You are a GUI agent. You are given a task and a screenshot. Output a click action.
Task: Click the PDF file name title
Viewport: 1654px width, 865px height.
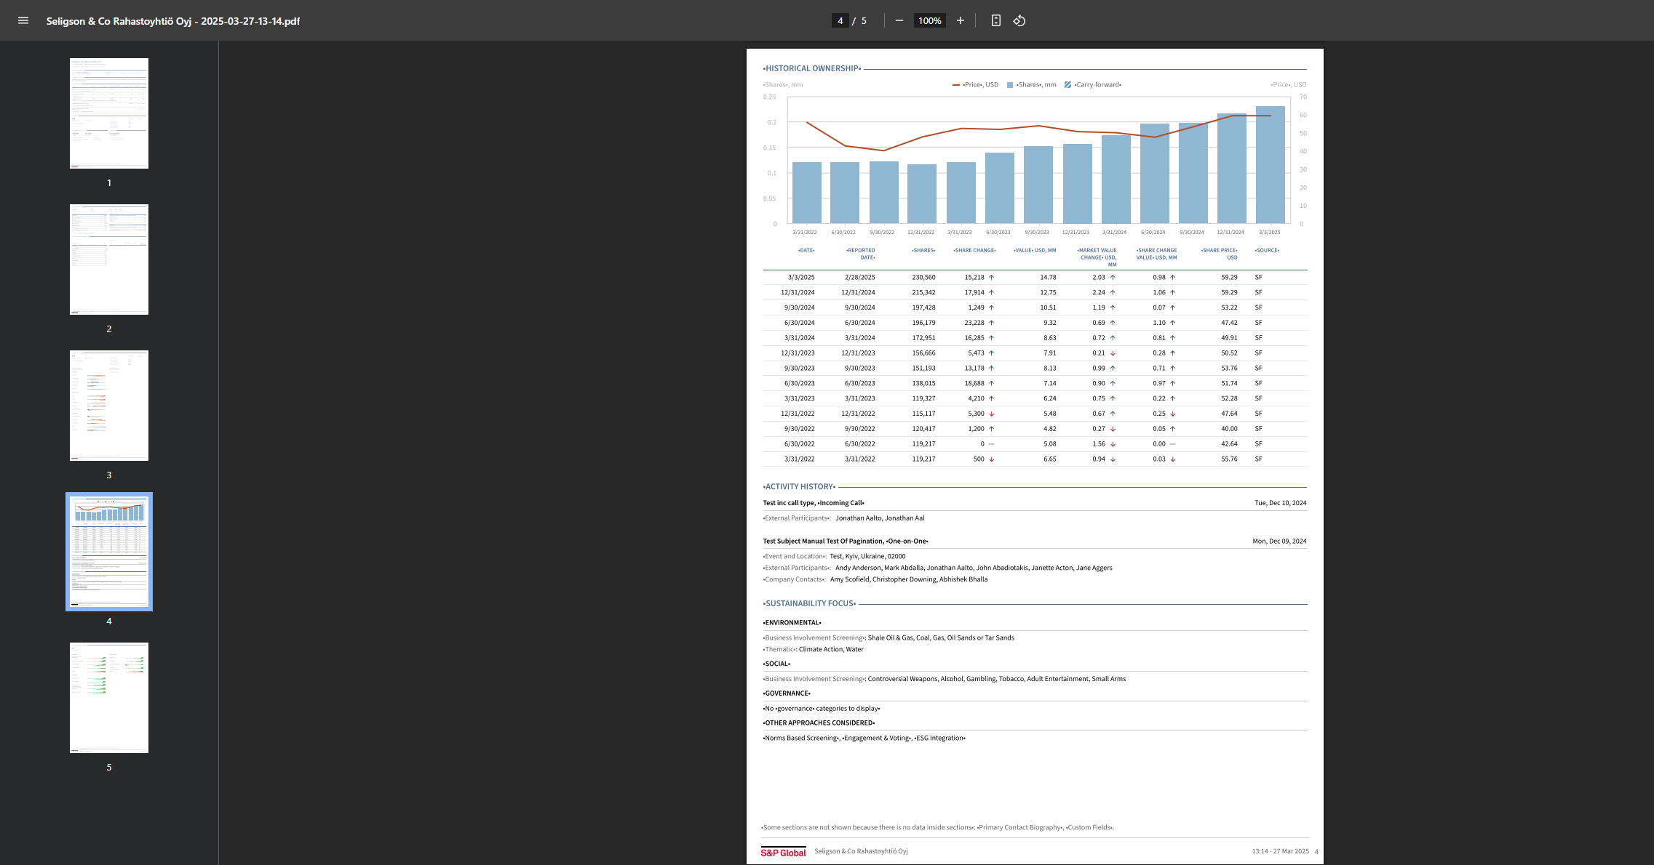(x=173, y=21)
